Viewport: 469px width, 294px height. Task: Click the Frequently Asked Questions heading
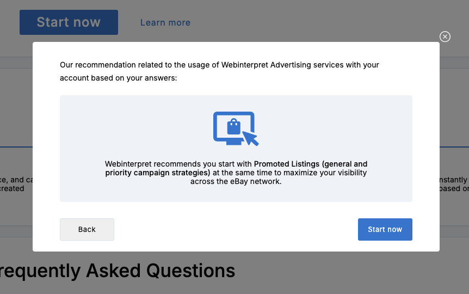click(118, 271)
